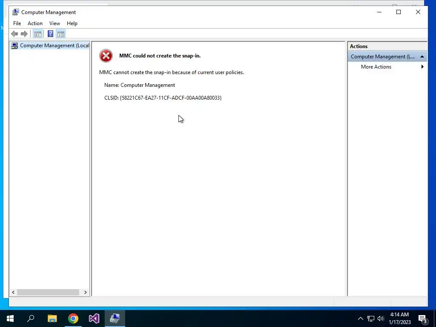Screen dimensions: 436x327
Task: Minimize the Computer Management window
Action: coord(379,12)
